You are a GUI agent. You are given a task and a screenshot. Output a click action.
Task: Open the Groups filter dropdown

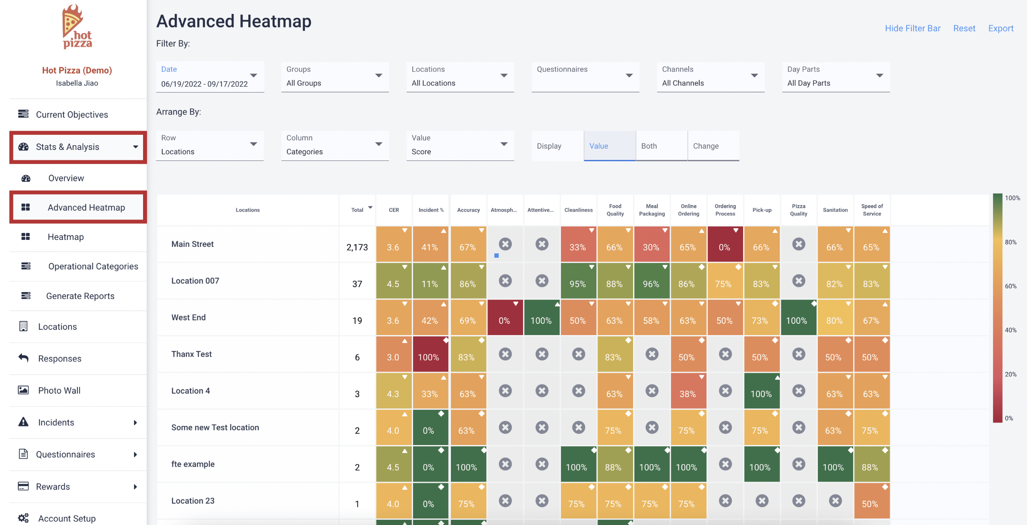pyautogui.click(x=335, y=77)
